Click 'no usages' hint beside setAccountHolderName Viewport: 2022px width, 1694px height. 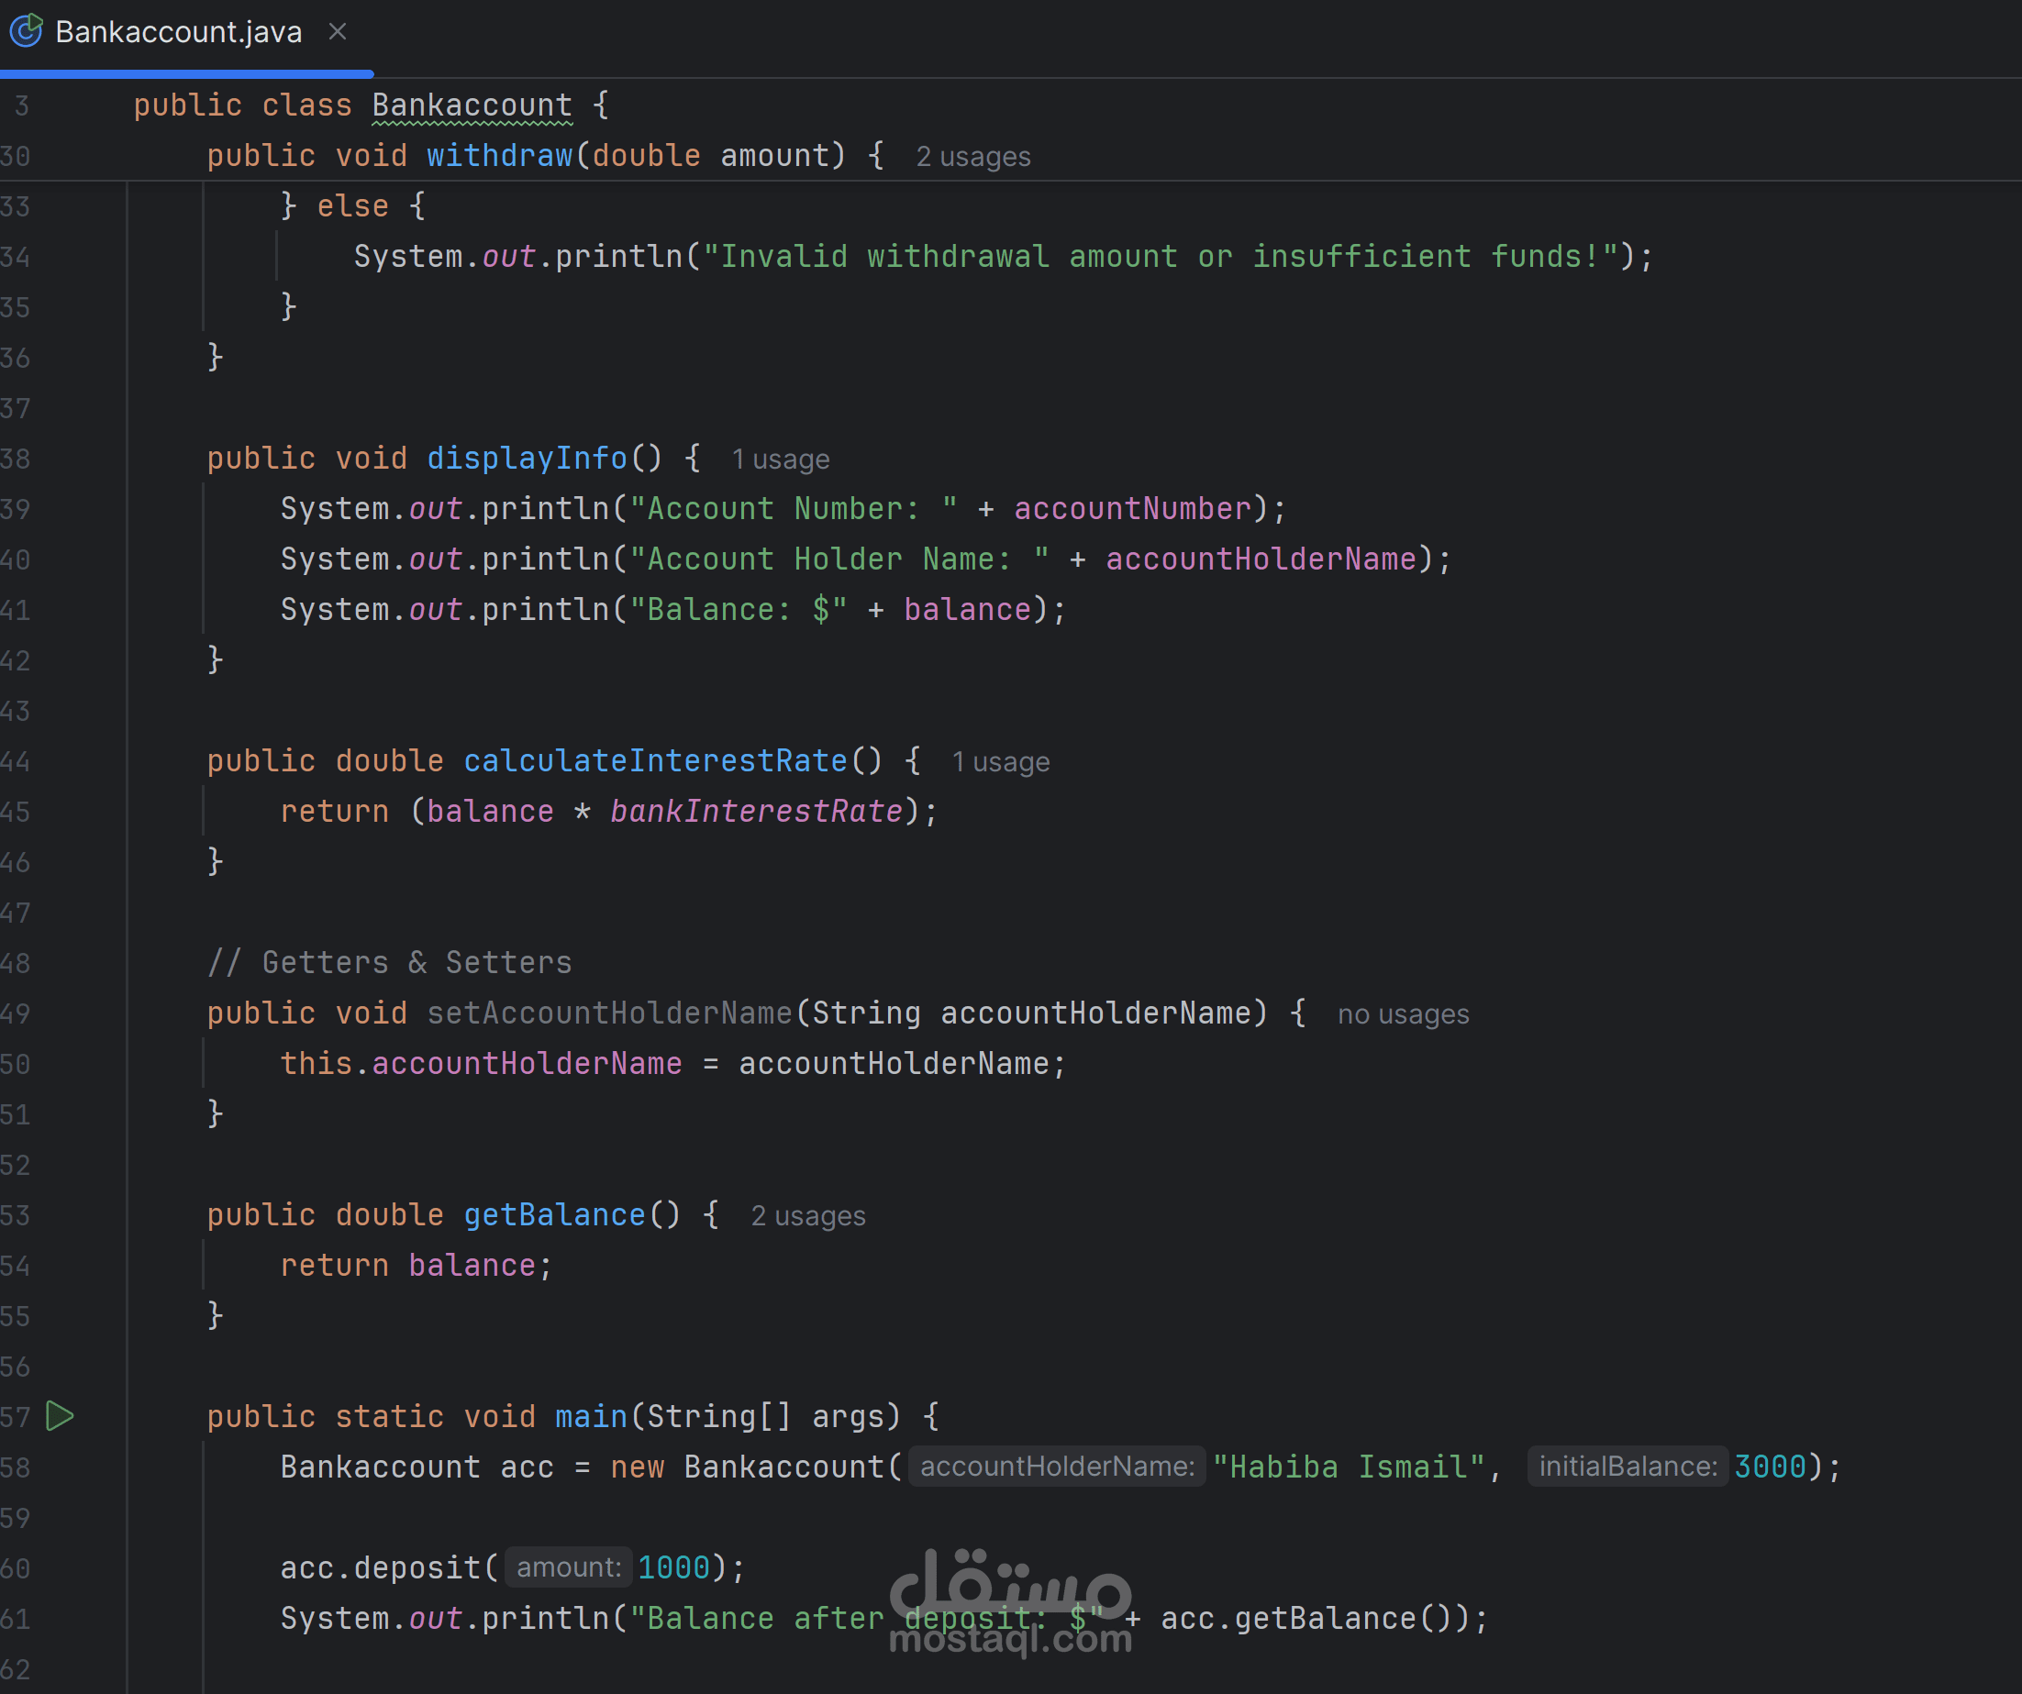[x=1403, y=1014]
